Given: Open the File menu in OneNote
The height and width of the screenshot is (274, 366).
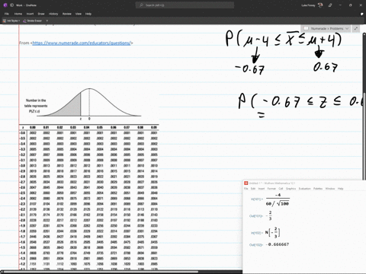Looking at the screenshot, I should pyautogui.click(x=7, y=14).
